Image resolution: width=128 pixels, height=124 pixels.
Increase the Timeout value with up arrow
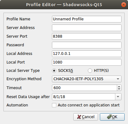[x=119, y=87]
